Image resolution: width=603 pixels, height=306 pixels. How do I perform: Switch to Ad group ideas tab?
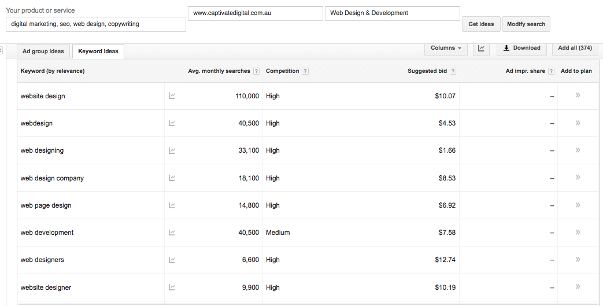pyautogui.click(x=43, y=51)
